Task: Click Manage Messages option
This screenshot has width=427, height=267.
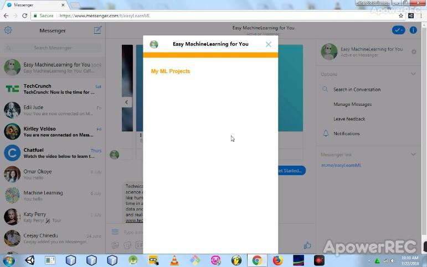Action: click(x=352, y=104)
